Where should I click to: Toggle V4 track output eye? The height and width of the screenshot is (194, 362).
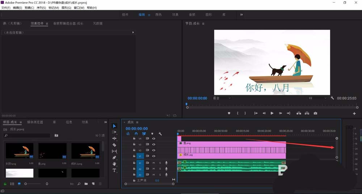click(x=153, y=138)
